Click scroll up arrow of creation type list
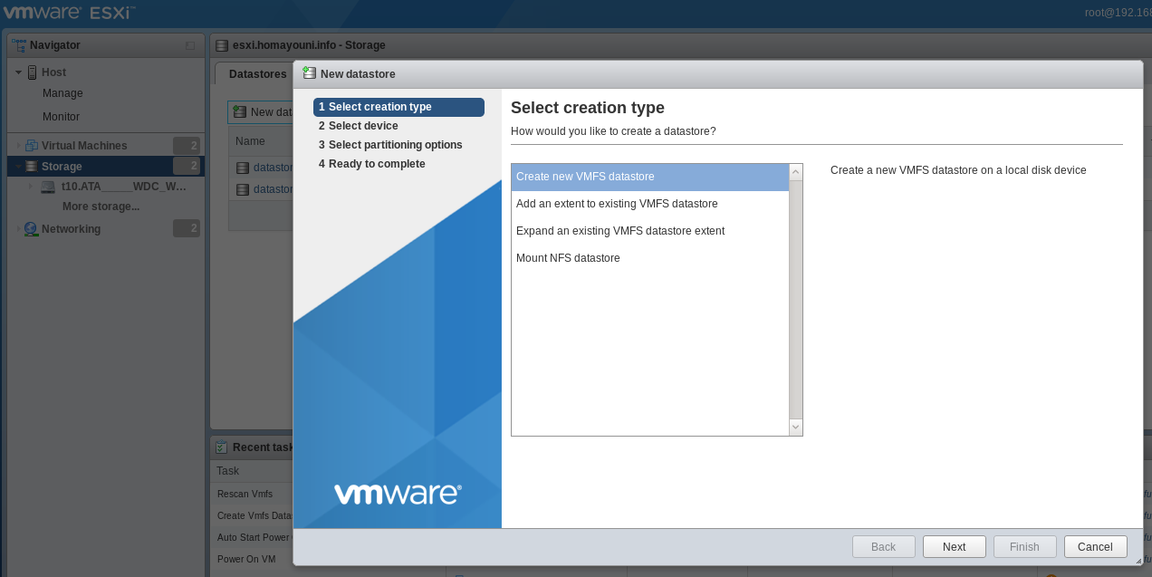This screenshot has width=1152, height=577. point(796,170)
